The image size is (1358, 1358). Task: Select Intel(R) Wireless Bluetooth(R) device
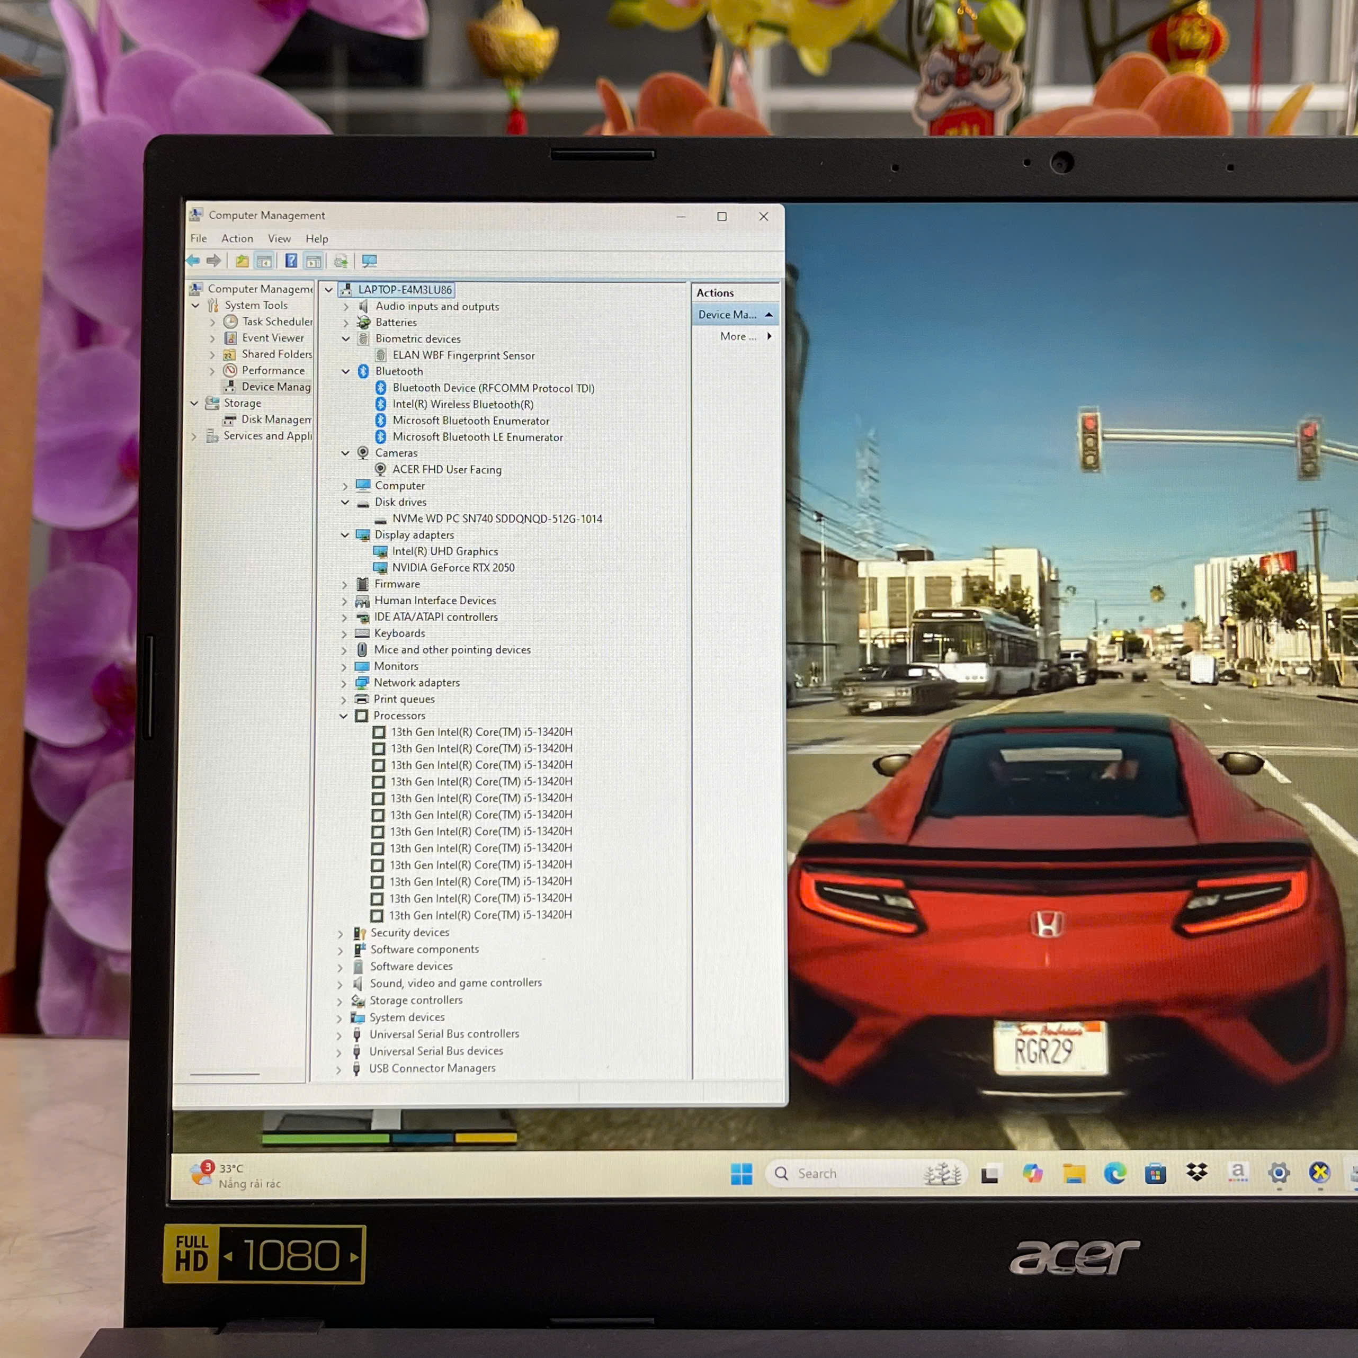point(463,404)
